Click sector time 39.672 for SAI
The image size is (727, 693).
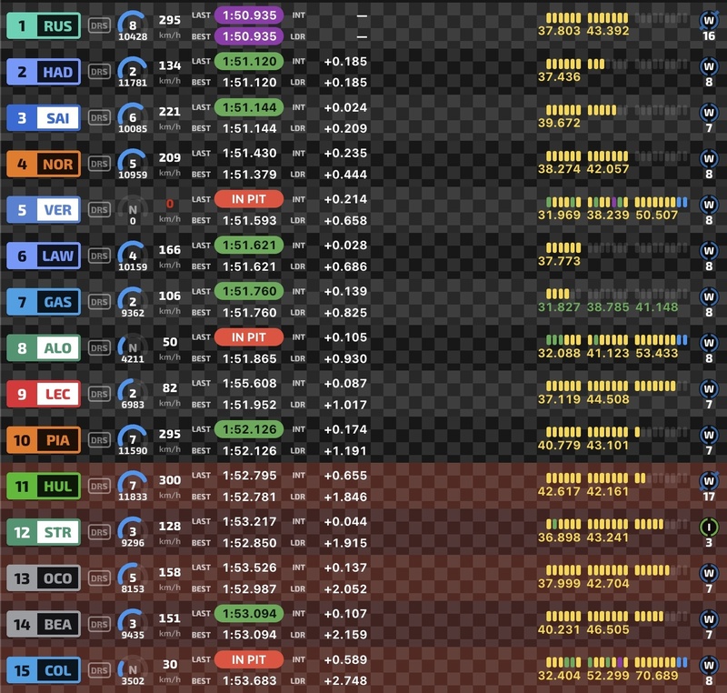coord(559,123)
